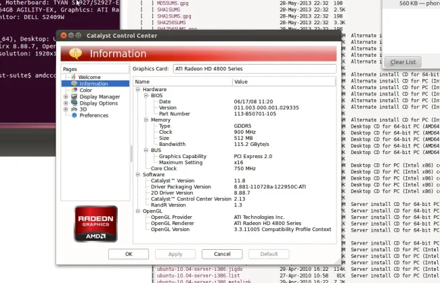Select the Catalyst Version 11.8 value
Screen dimensions: 440x283
click(240, 180)
